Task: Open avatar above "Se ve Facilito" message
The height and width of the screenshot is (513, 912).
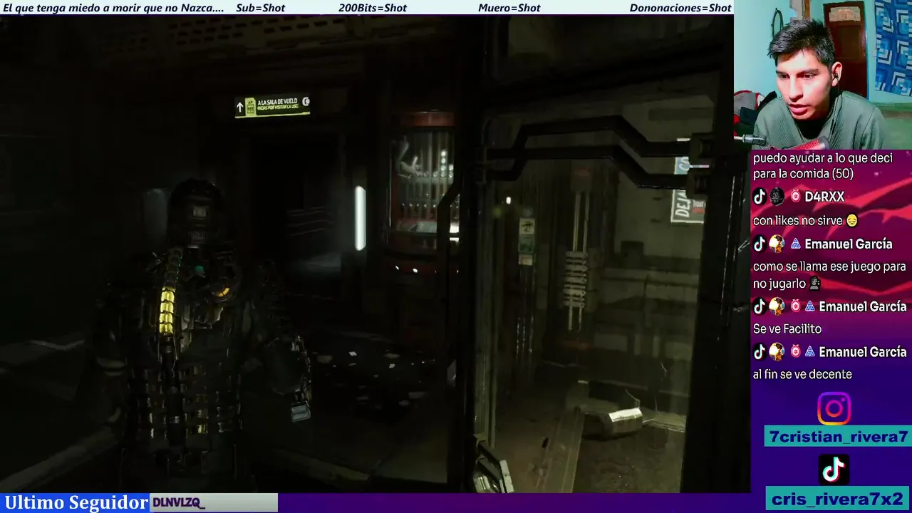Action: pyautogui.click(x=777, y=306)
